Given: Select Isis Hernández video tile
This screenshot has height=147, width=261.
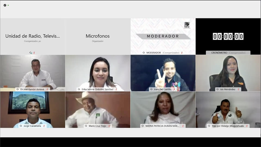Looking at the screenshot, I should click(228, 73).
